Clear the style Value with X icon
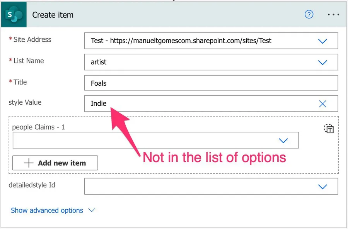 (322, 103)
